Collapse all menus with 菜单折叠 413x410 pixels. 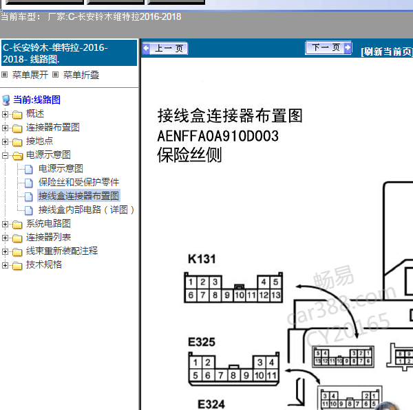click(x=81, y=75)
